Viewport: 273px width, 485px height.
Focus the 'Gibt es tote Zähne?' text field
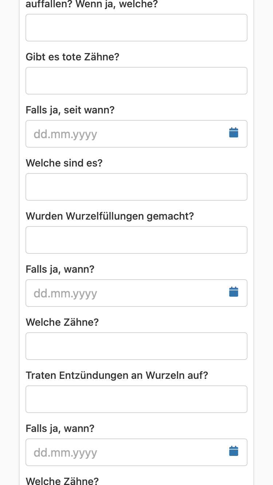(x=136, y=81)
